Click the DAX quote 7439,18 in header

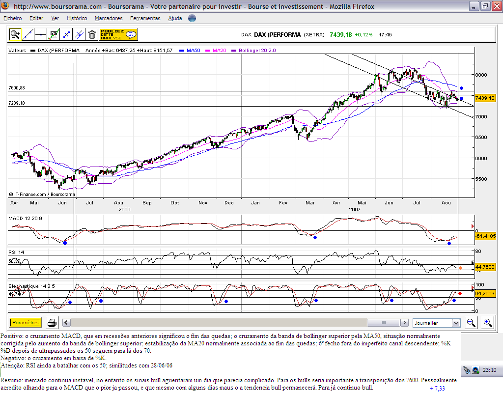click(341, 35)
